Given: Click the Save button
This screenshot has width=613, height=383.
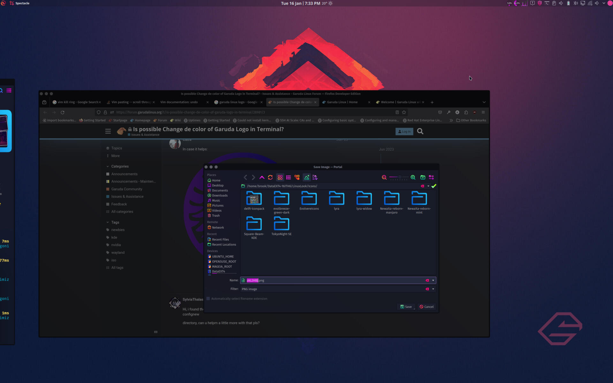Looking at the screenshot, I should click(406, 307).
